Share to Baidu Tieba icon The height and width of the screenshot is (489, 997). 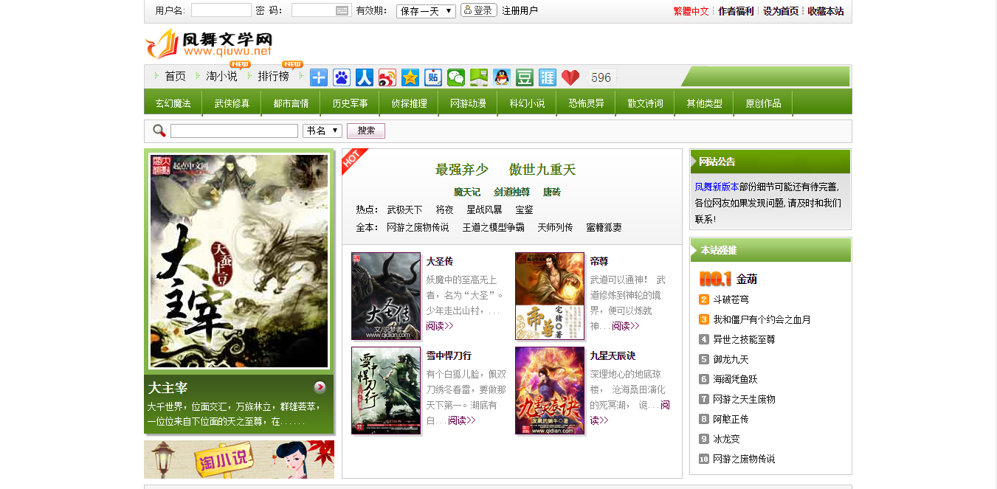point(433,77)
